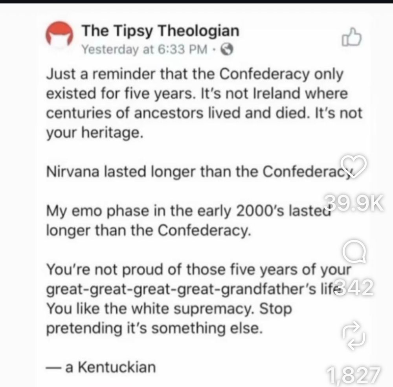The image size is (393, 387).
Task: Open The Tipsy Theologian page name
Action: point(160,31)
